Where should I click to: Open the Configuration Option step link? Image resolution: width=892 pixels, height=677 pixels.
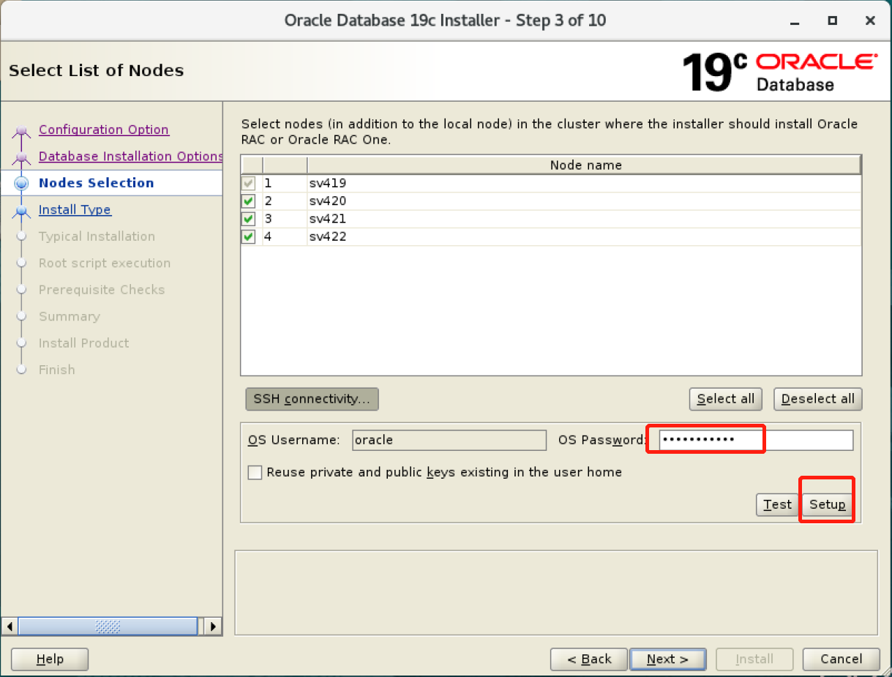click(103, 130)
